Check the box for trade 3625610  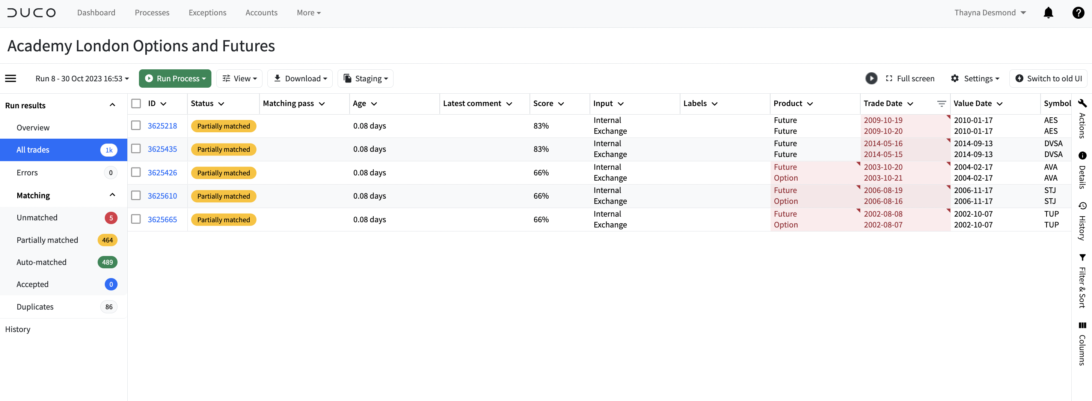coord(136,195)
